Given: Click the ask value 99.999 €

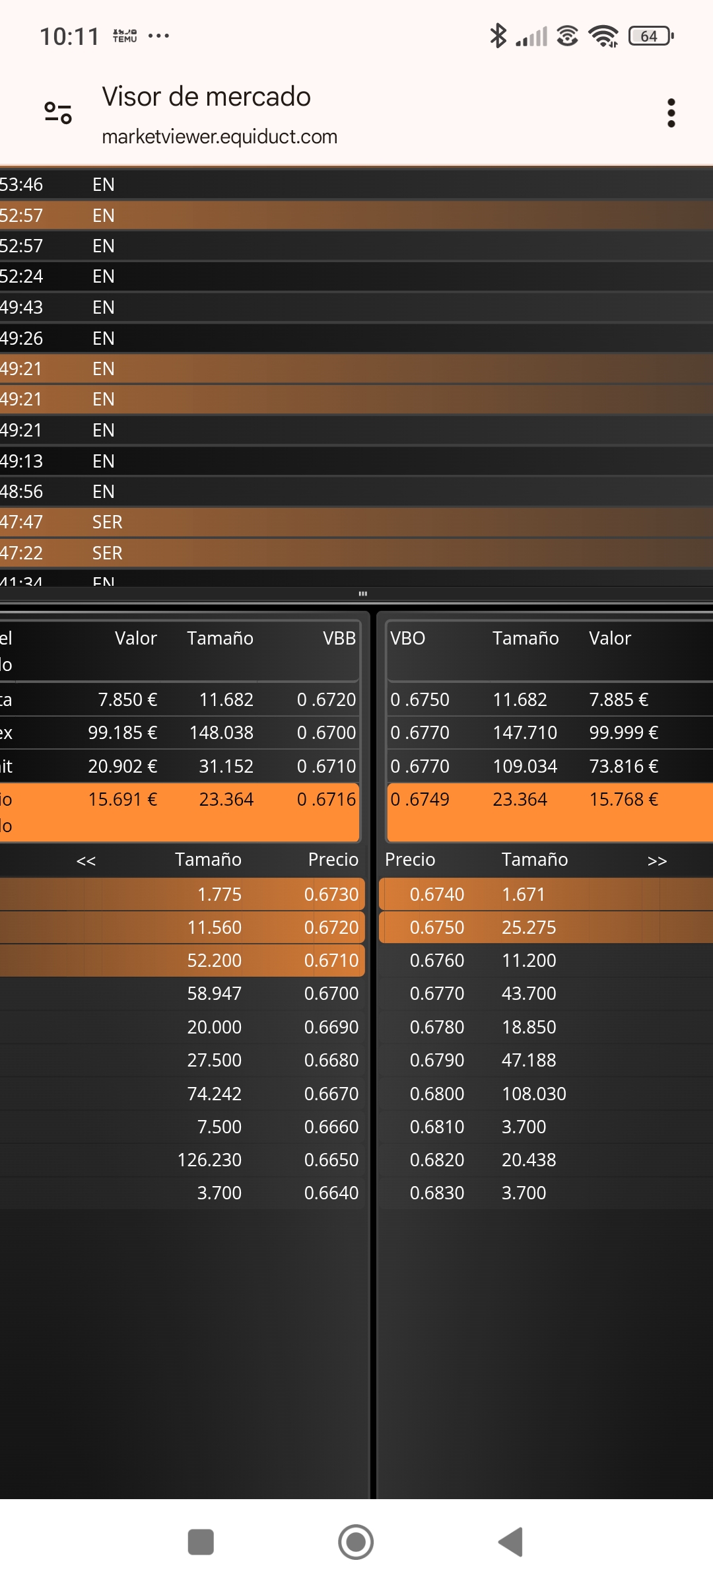Looking at the screenshot, I should (x=624, y=732).
